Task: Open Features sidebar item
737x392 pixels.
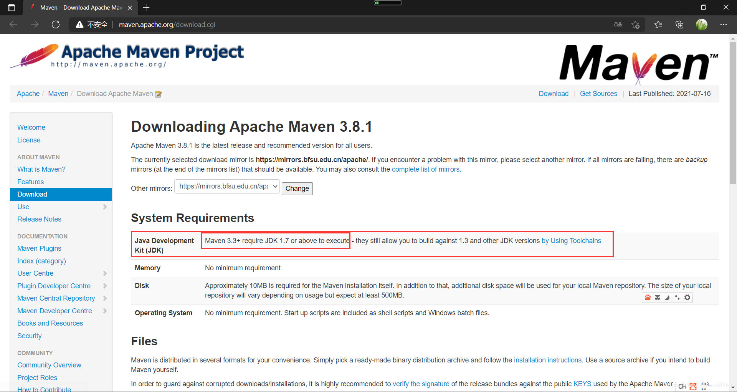Action: 30,182
